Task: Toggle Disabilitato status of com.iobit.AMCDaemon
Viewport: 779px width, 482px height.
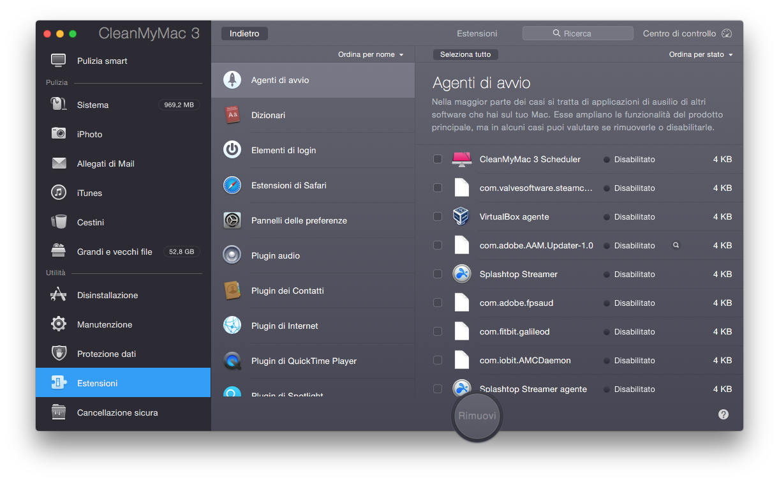Action: (629, 361)
